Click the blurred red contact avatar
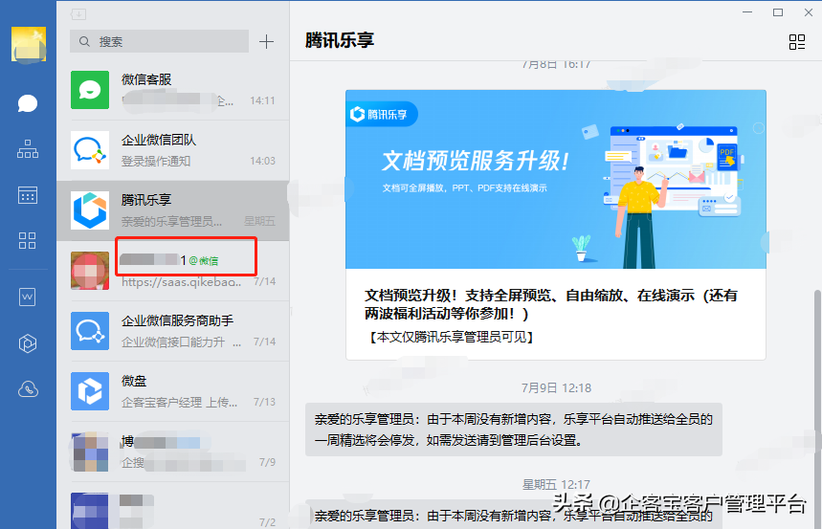The width and height of the screenshot is (822, 529). (x=90, y=271)
